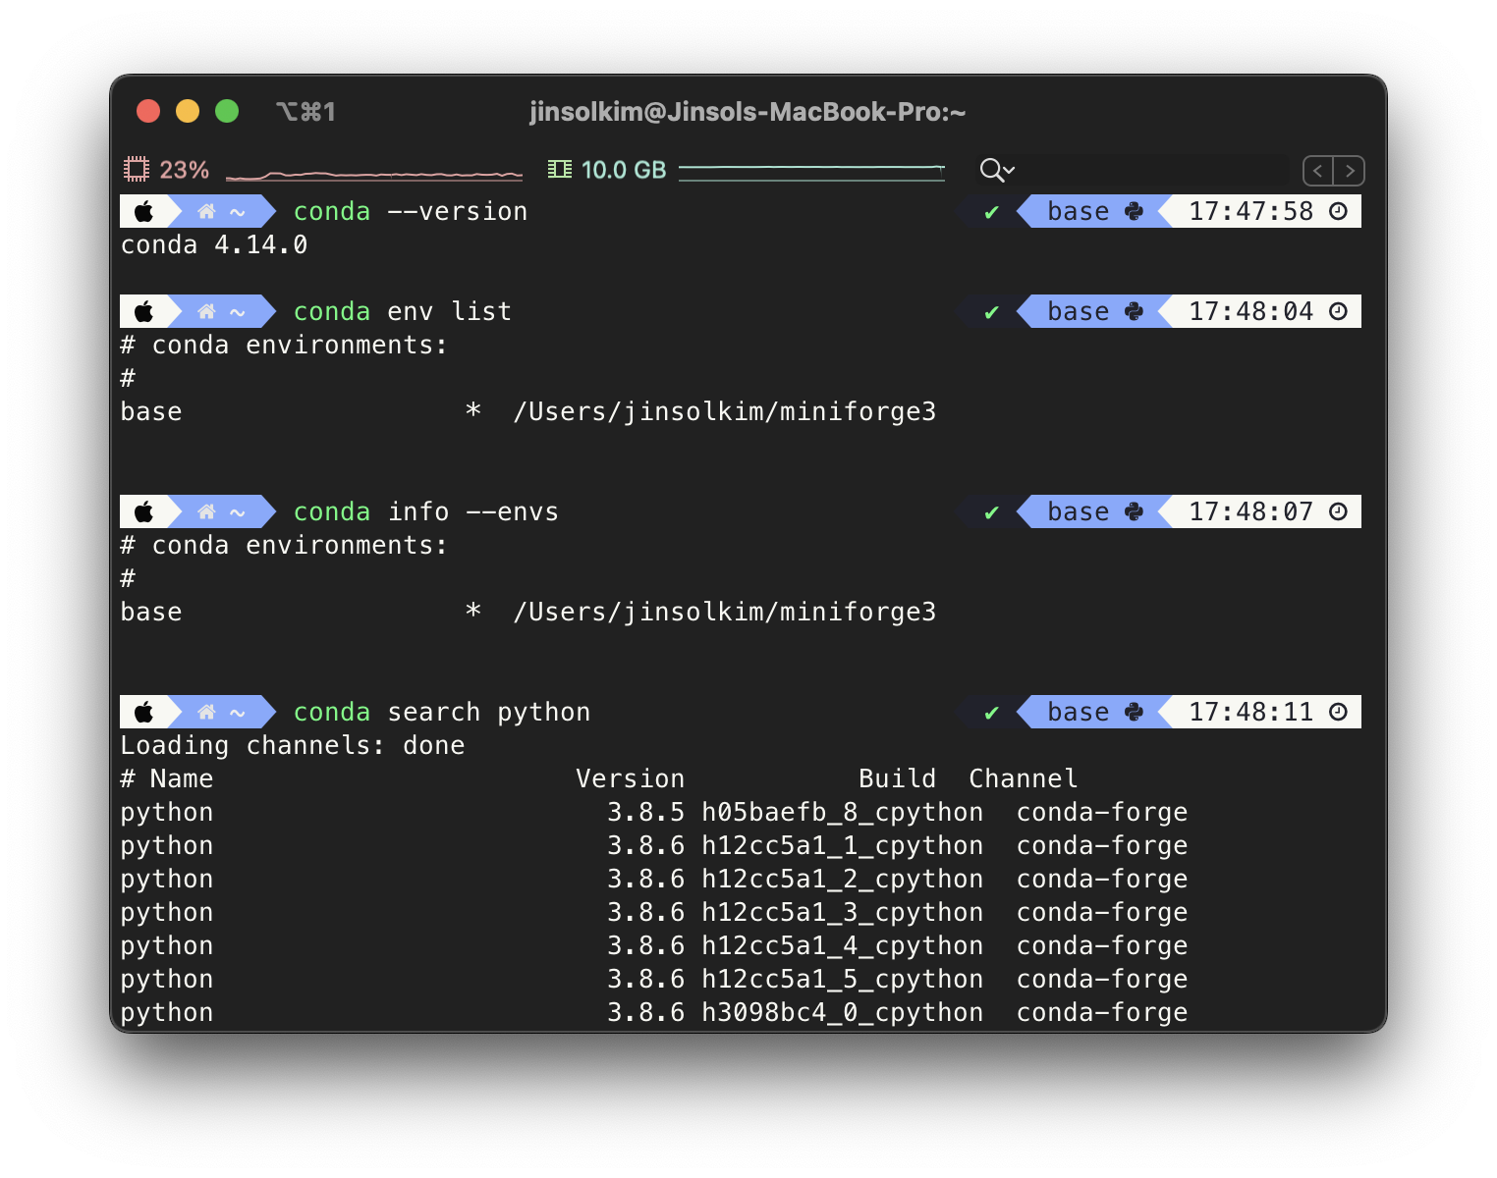Click the Apple logo beside conda info --envs

pos(144,511)
